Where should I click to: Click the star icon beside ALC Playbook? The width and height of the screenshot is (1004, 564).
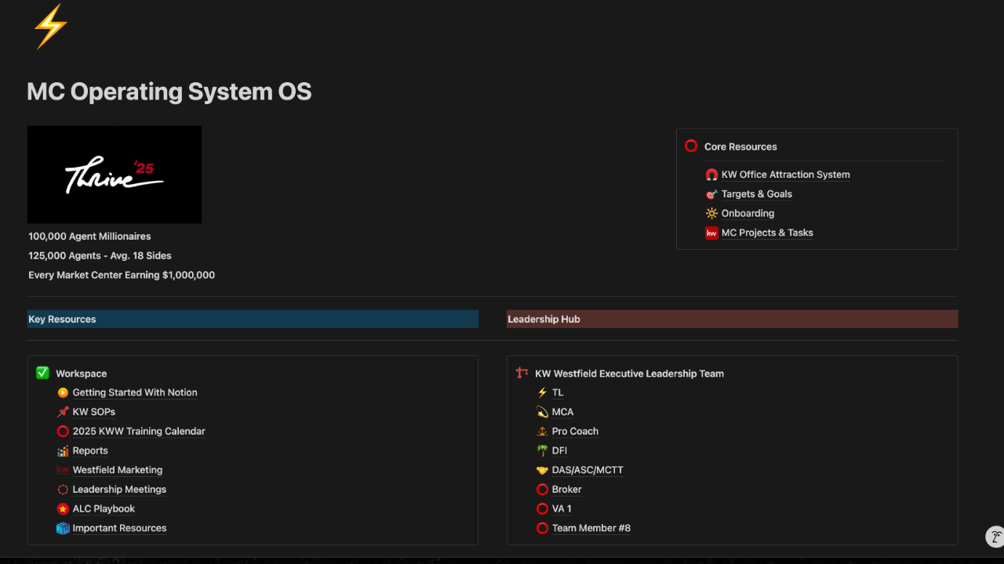63,508
